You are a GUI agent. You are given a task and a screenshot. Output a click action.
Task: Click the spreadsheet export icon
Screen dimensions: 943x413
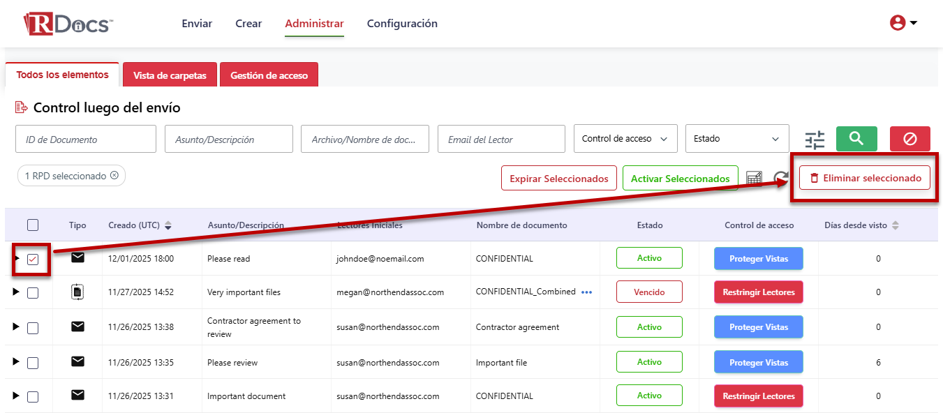pyautogui.click(x=754, y=178)
